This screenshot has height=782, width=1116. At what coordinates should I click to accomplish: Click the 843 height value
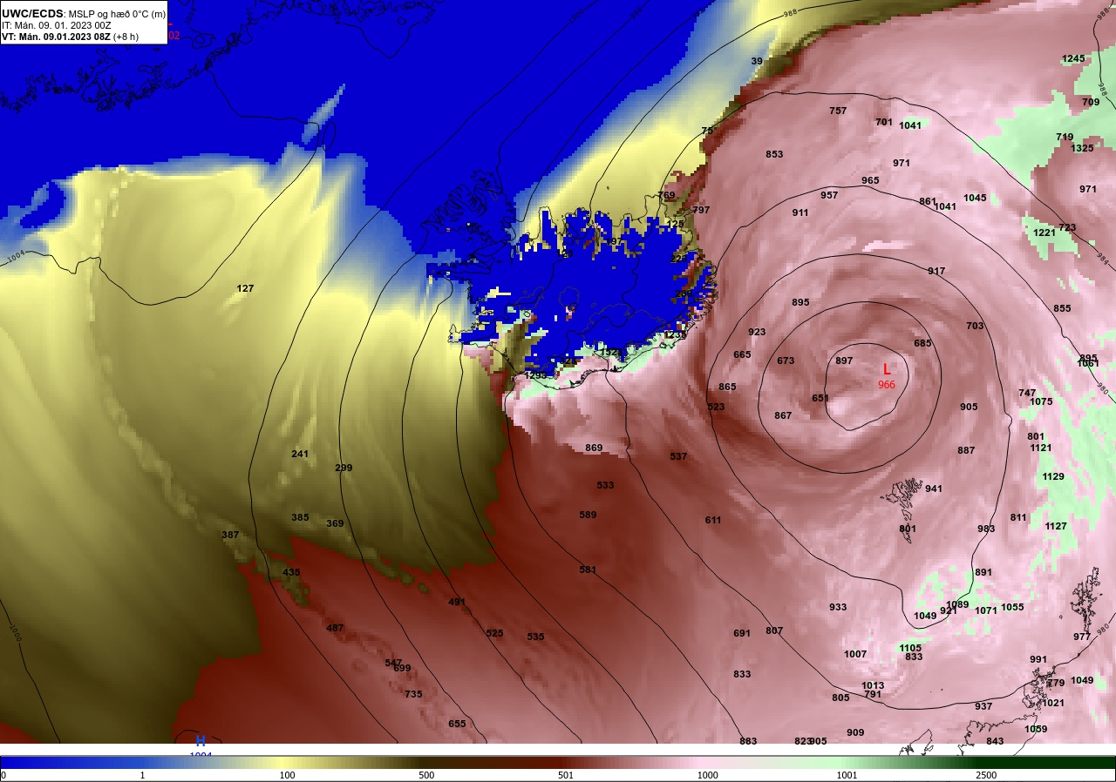(x=995, y=742)
